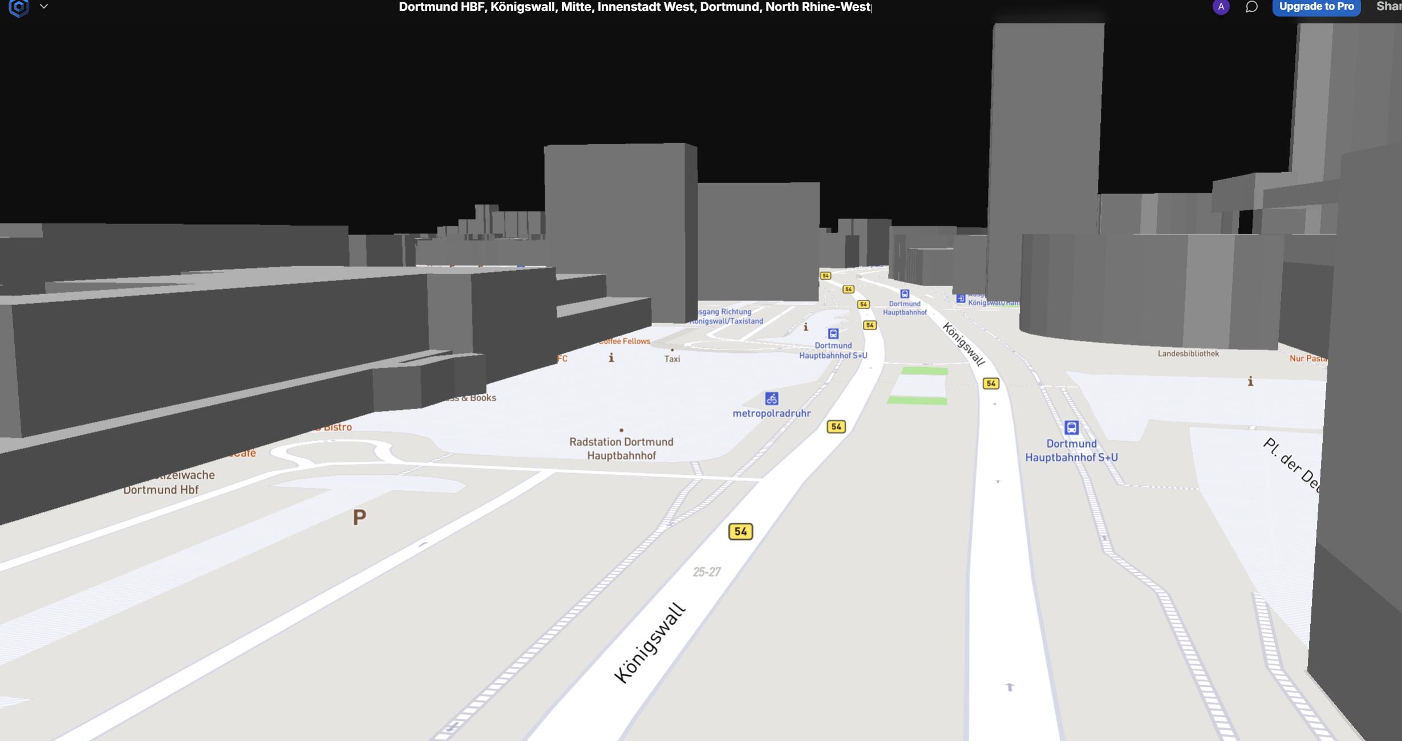1402x741 pixels.
Task: Click the partially visible Share button
Action: click(1389, 7)
